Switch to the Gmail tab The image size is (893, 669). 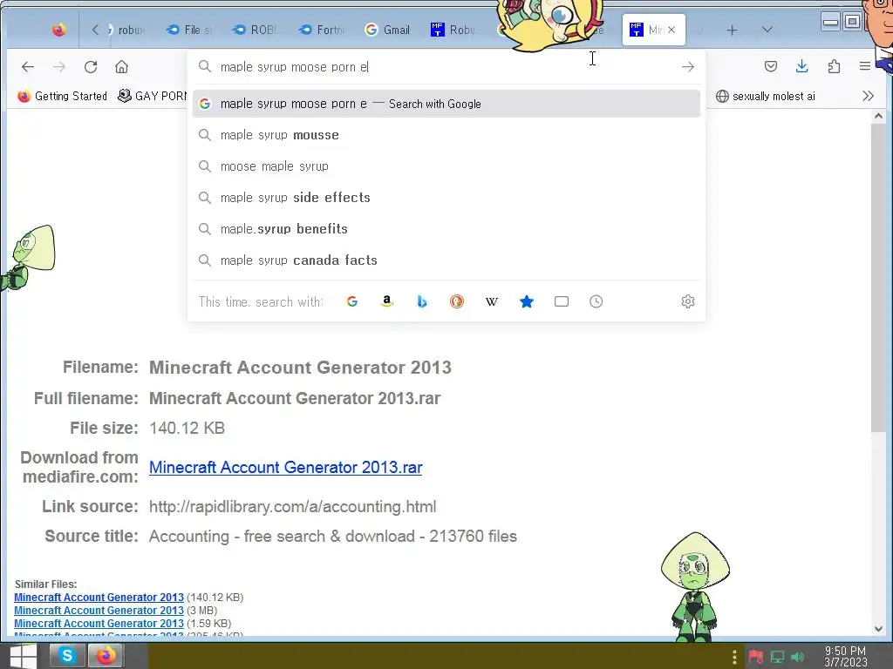point(387,30)
